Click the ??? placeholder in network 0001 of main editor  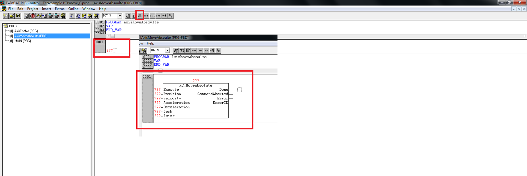coord(110,51)
